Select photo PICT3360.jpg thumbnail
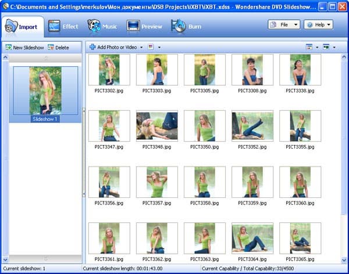 [x=300, y=182]
